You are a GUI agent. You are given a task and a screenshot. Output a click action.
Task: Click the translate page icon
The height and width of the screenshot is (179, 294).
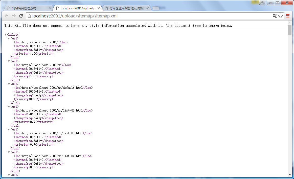(275, 16)
